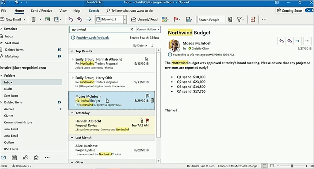Click the Move to folder icon
The image size is (314, 169).
(57, 19)
